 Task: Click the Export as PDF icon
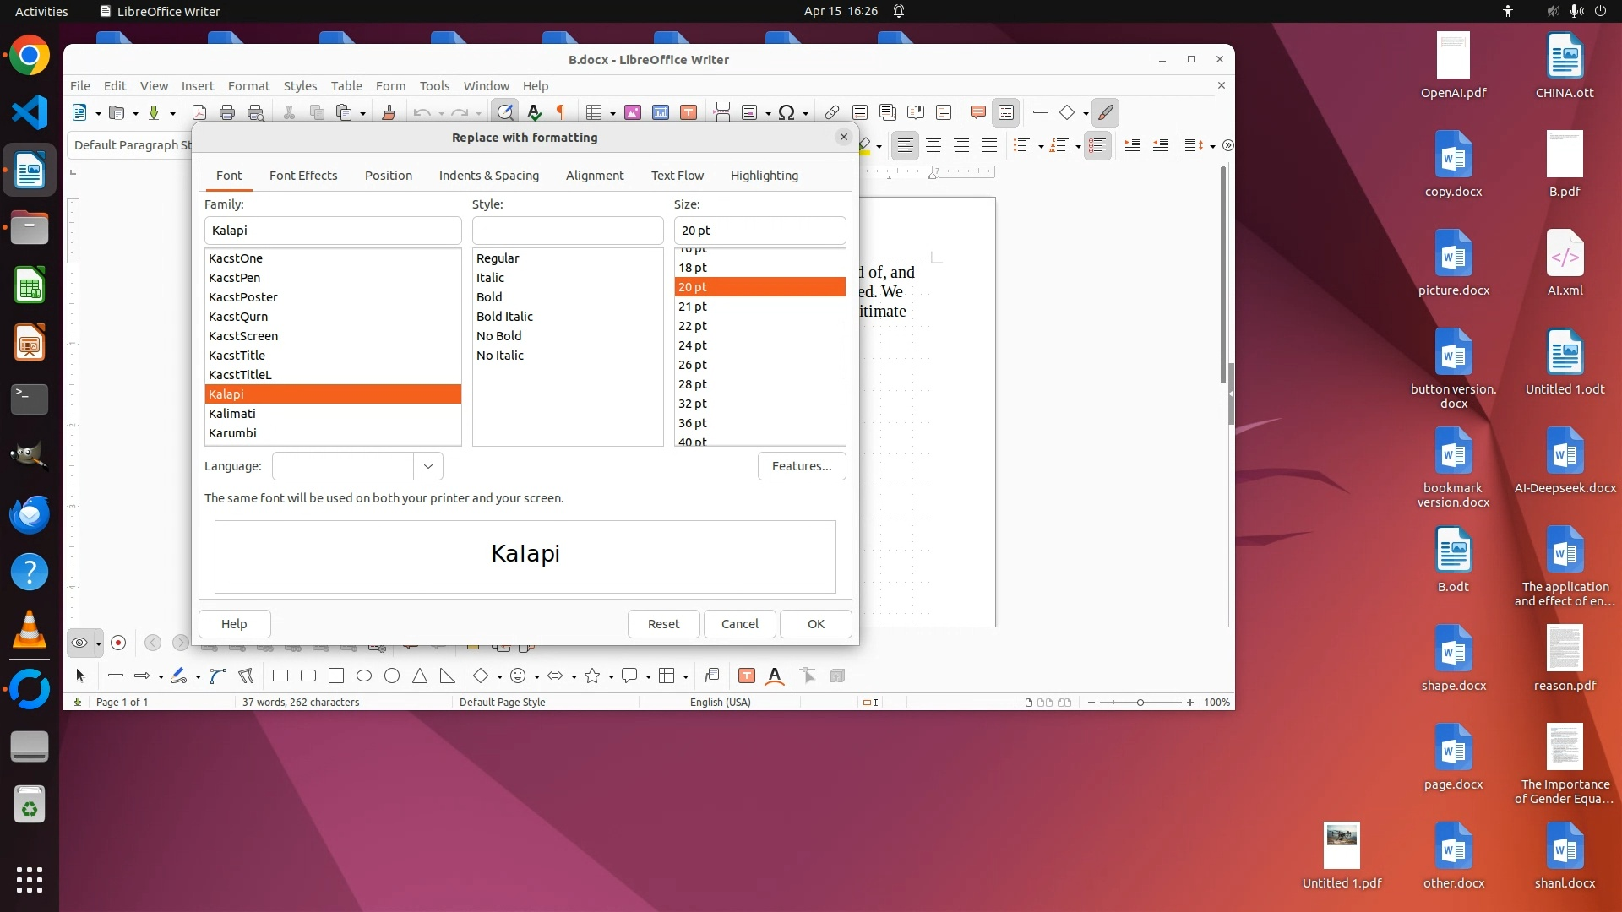point(199,112)
